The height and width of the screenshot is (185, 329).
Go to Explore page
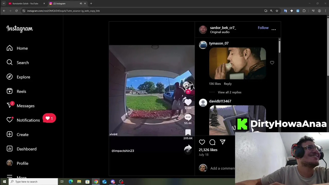(x=18, y=77)
